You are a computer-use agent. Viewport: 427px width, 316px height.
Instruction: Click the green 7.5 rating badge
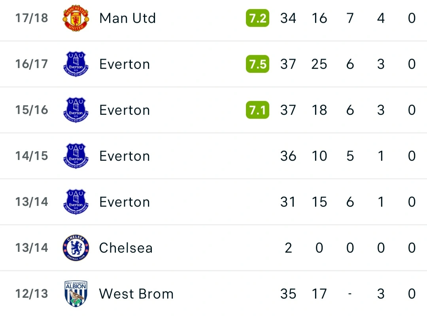tap(257, 64)
